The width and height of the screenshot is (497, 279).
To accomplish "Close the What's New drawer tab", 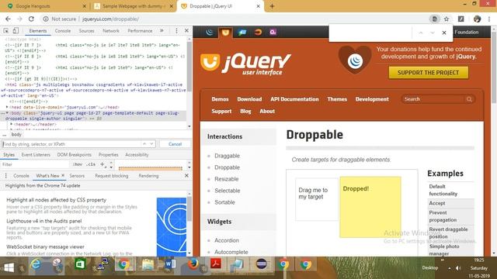I will pyautogui.click(x=63, y=175).
